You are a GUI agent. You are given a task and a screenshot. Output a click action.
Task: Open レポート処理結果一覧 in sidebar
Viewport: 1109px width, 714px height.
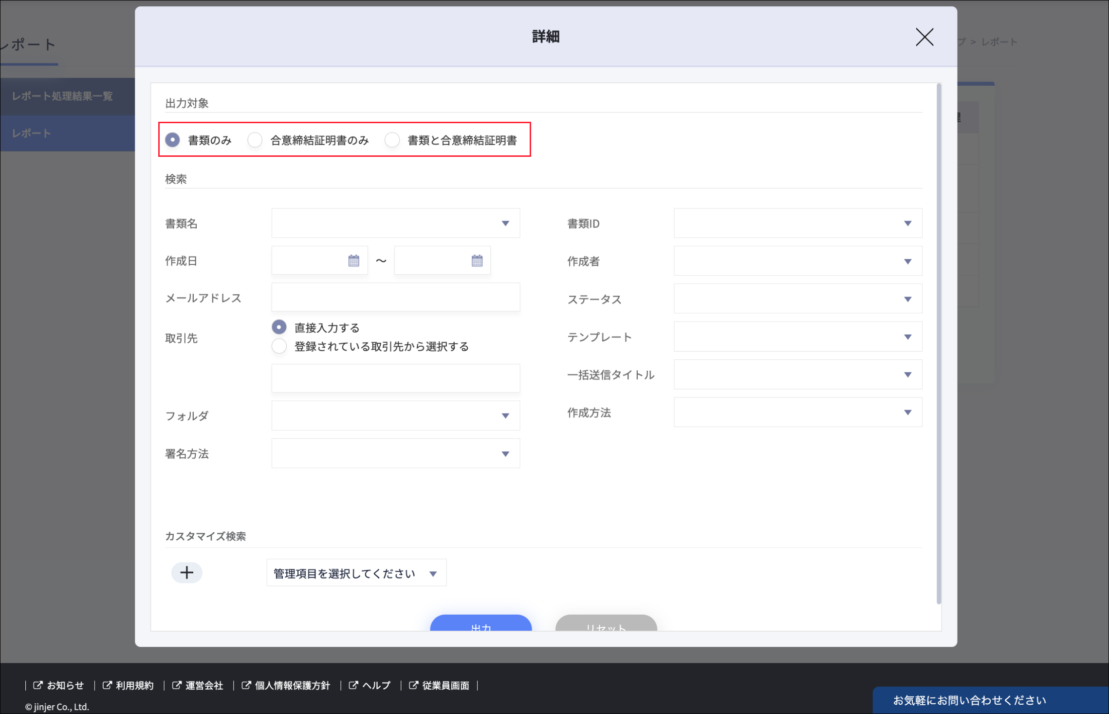point(63,96)
